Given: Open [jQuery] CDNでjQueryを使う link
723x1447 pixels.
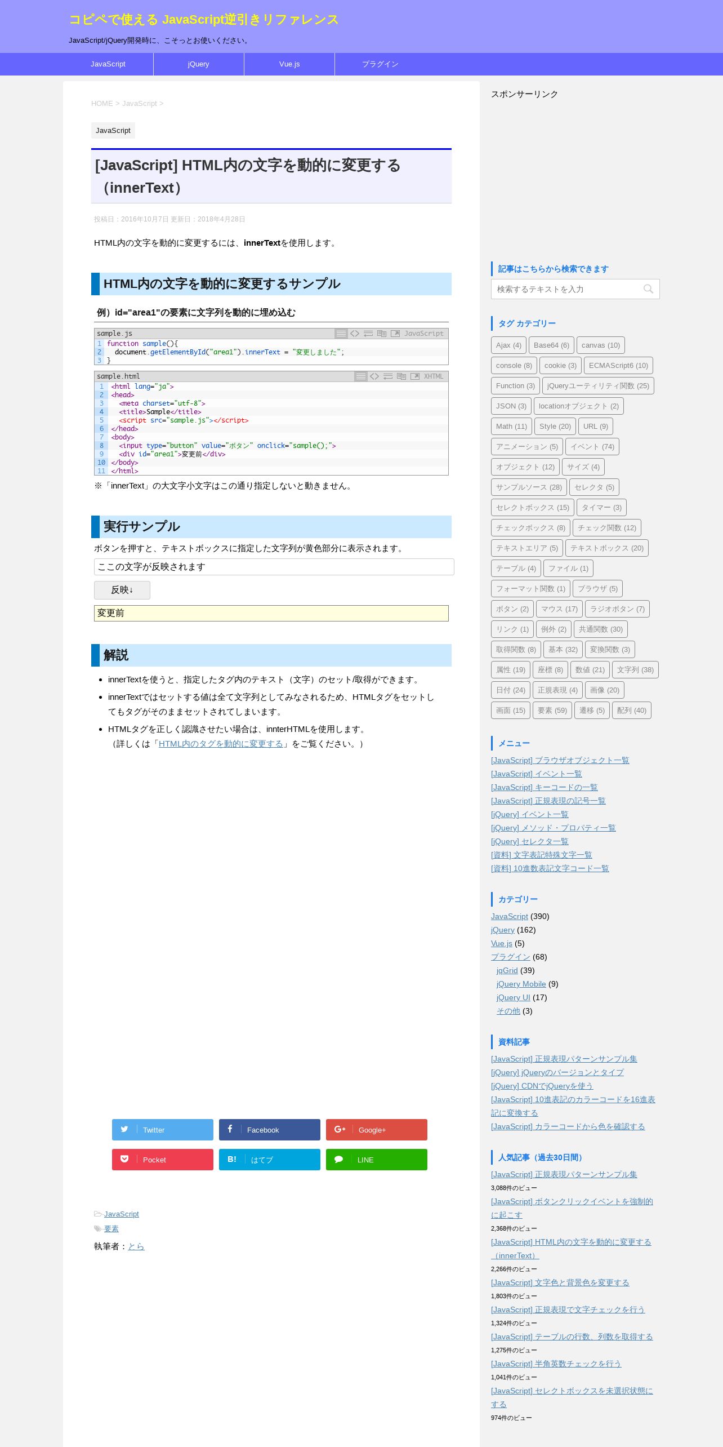Looking at the screenshot, I should [542, 1086].
